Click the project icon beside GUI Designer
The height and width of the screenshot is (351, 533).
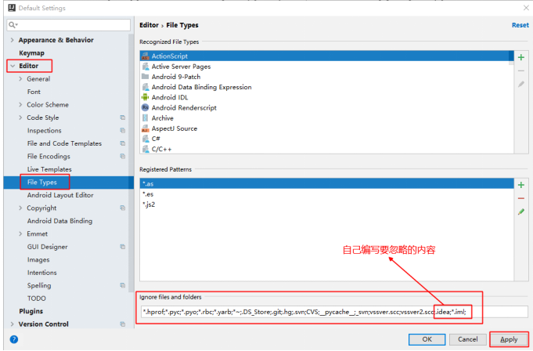[123, 247]
